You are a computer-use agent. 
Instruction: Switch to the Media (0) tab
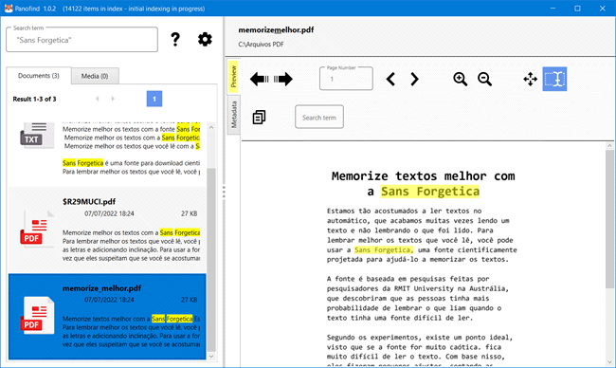coord(95,76)
